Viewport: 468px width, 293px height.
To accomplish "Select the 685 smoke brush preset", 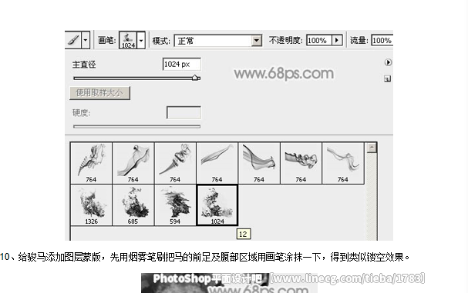I will tap(133, 205).
